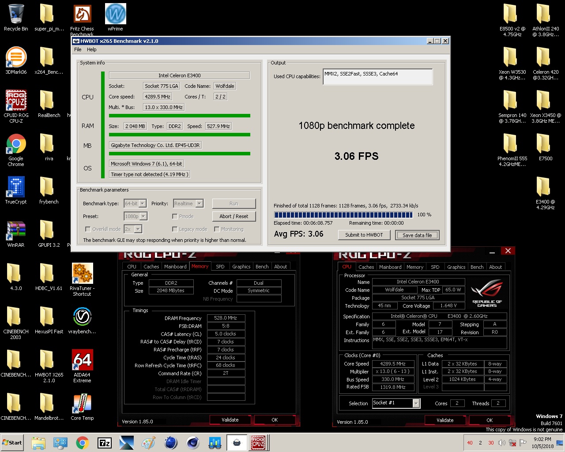Toggle the Monitoring checkbox
This screenshot has height=452, width=565.
click(x=217, y=229)
